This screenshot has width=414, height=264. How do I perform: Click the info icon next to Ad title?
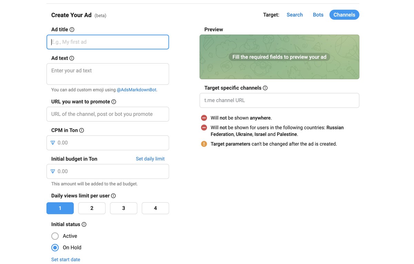(x=72, y=30)
